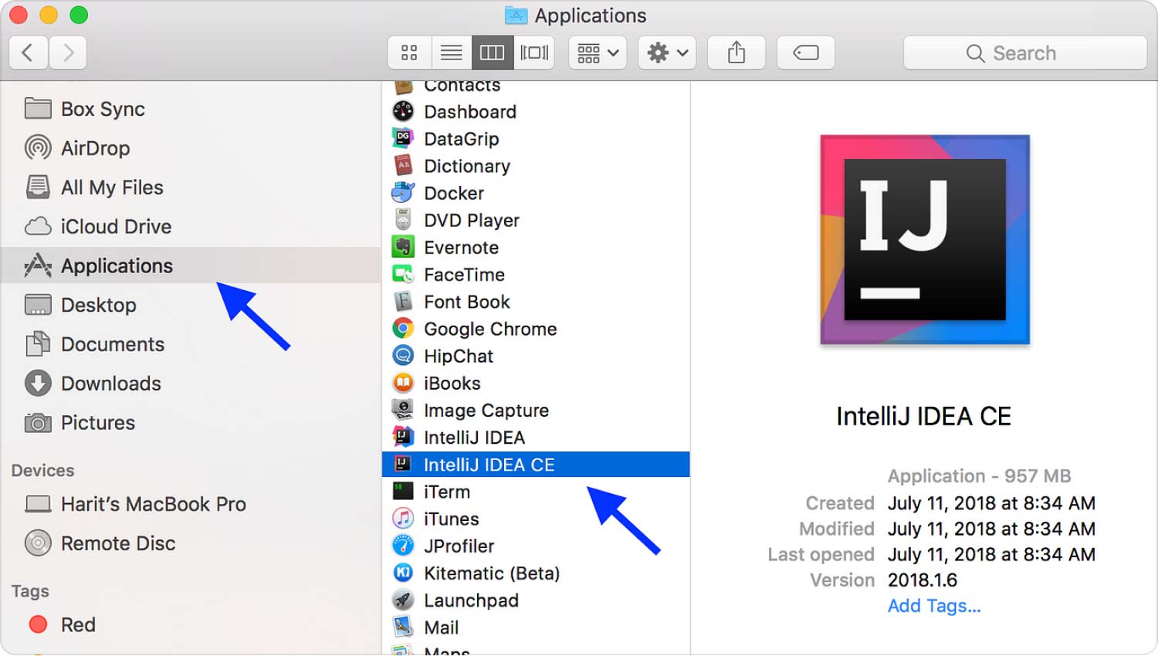
Task: Click the Mail stamp icon
Action: (x=403, y=627)
